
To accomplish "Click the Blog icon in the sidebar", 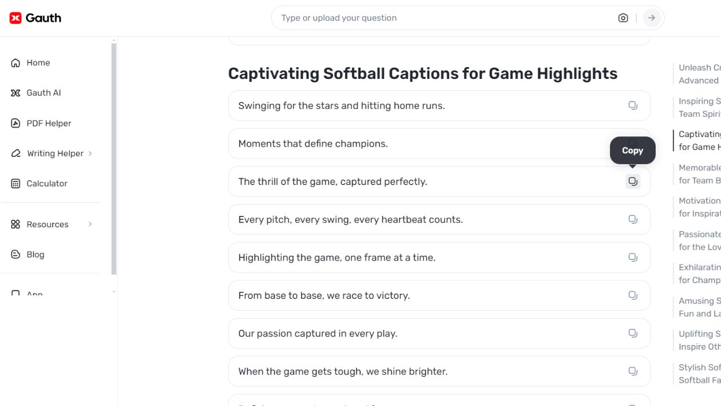I will click(15, 254).
